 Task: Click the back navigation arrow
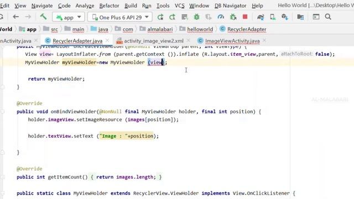tap(16, 17)
